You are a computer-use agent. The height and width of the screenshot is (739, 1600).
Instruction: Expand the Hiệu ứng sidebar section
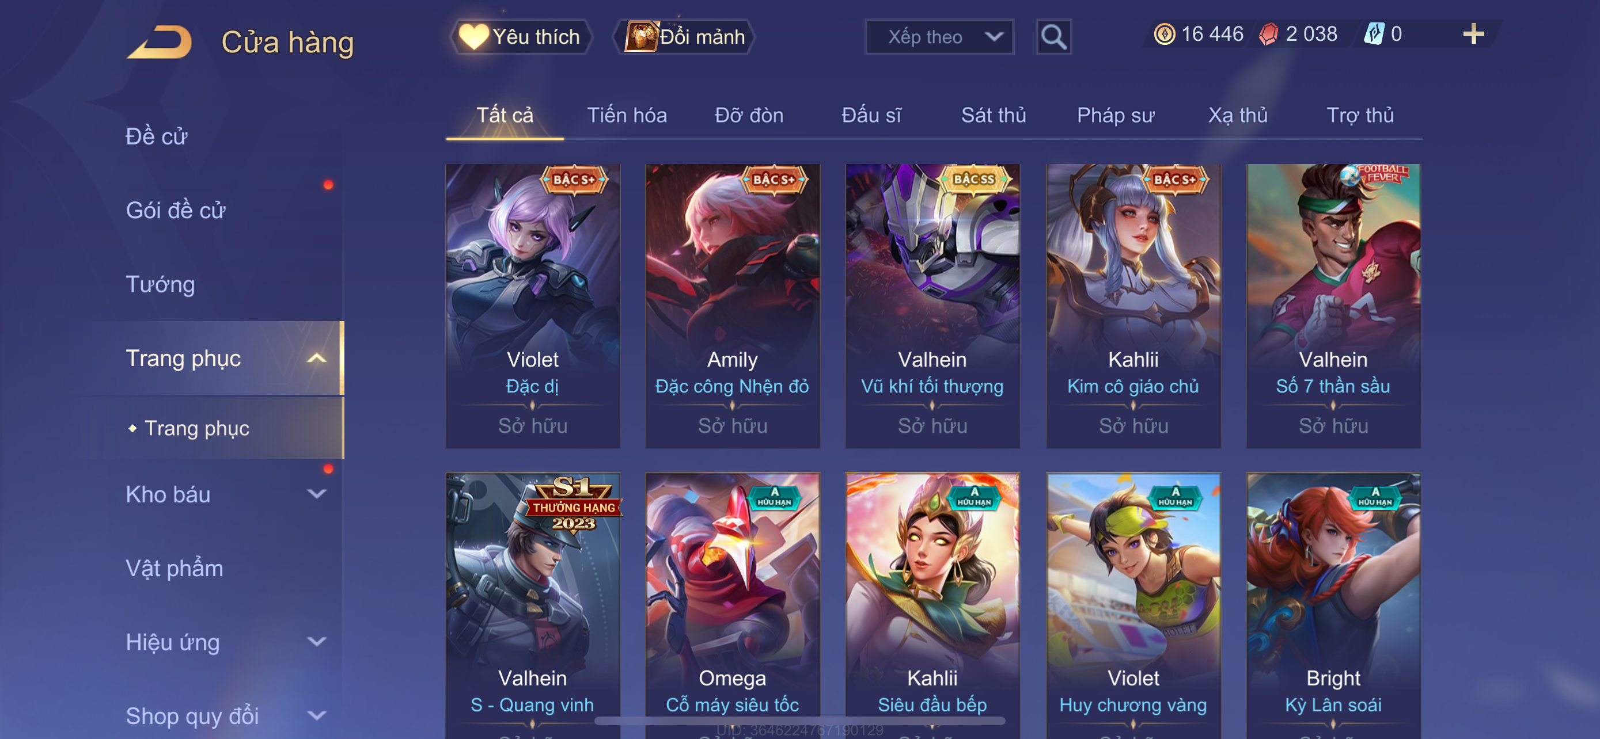click(317, 642)
